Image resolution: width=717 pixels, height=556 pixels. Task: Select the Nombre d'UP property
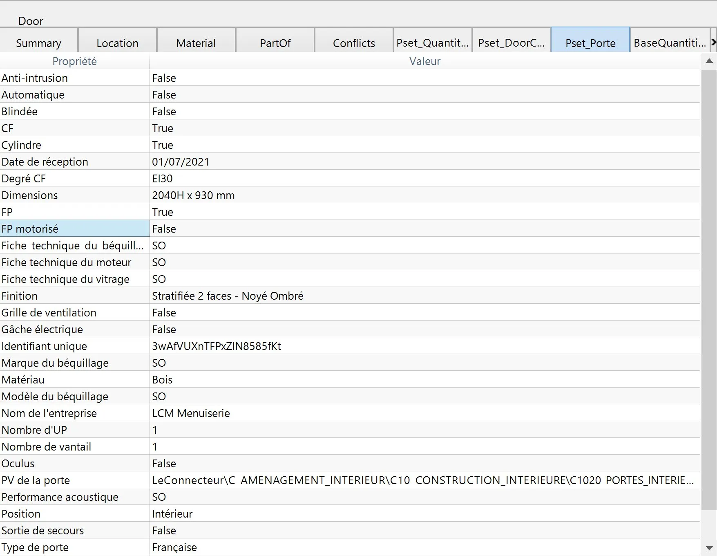pos(75,430)
